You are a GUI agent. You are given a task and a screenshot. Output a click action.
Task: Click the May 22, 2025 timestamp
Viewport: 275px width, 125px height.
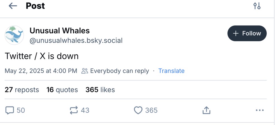[x=41, y=71]
